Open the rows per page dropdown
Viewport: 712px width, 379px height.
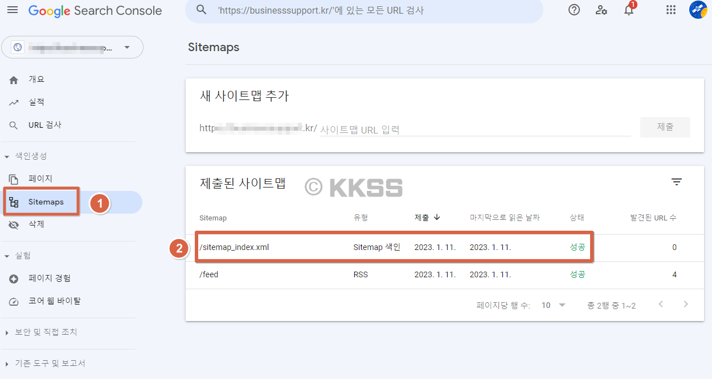551,305
